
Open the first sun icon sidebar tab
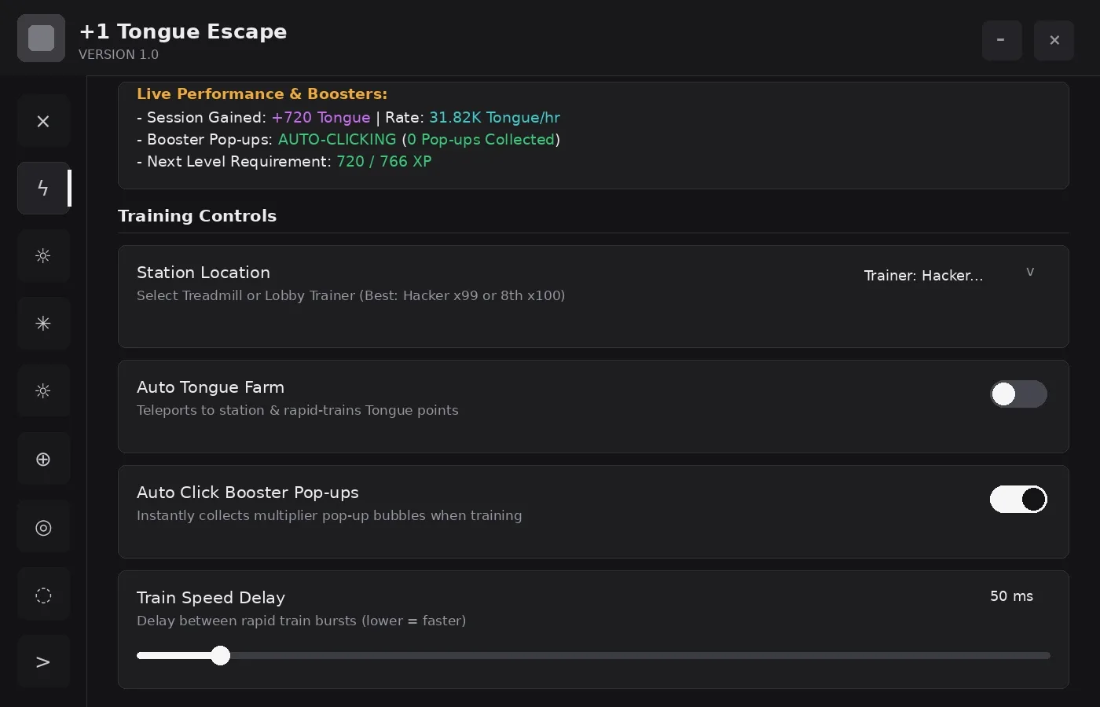click(x=43, y=256)
